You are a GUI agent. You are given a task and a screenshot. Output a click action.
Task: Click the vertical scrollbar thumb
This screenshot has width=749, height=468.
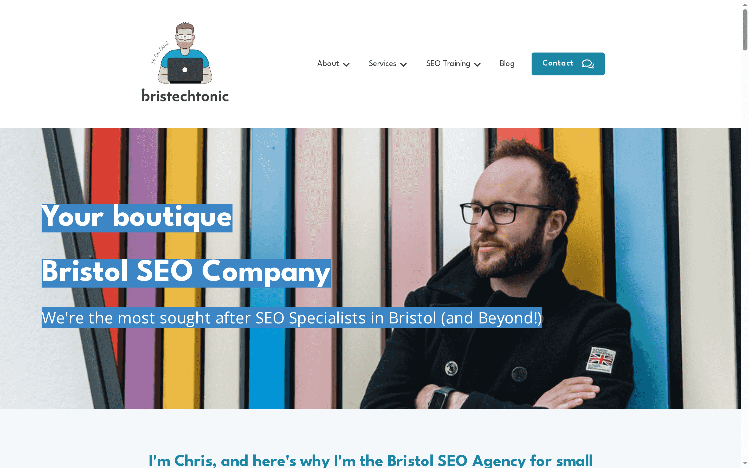pos(745,30)
